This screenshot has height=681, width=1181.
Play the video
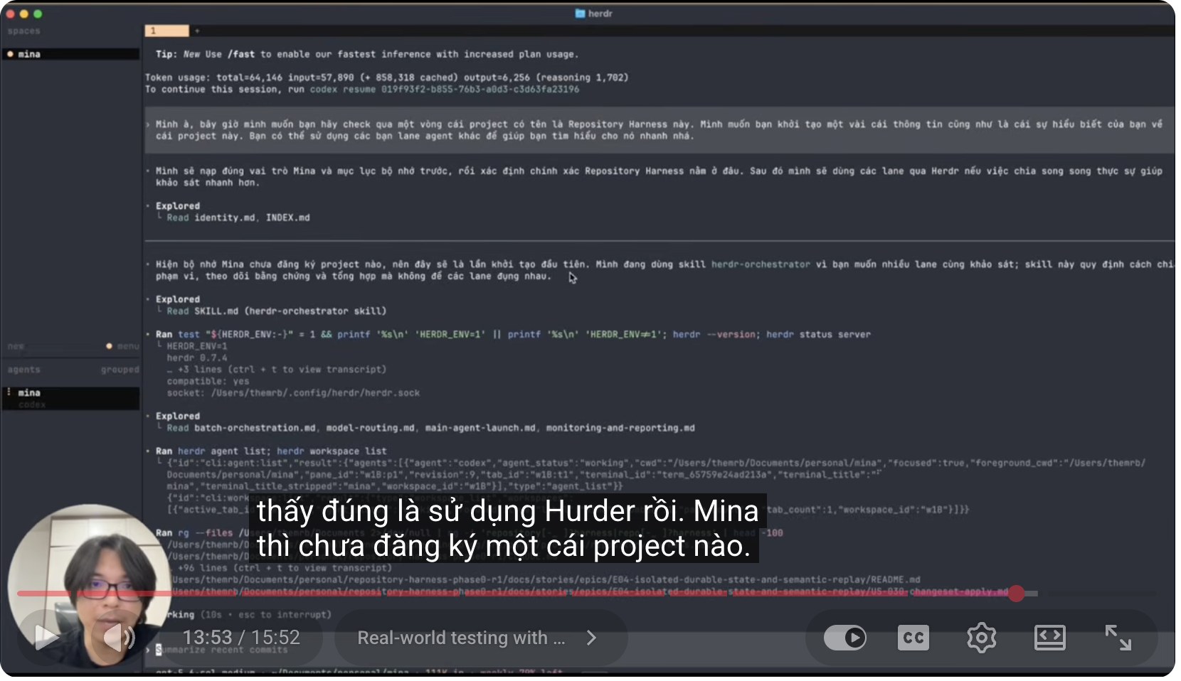(x=46, y=637)
